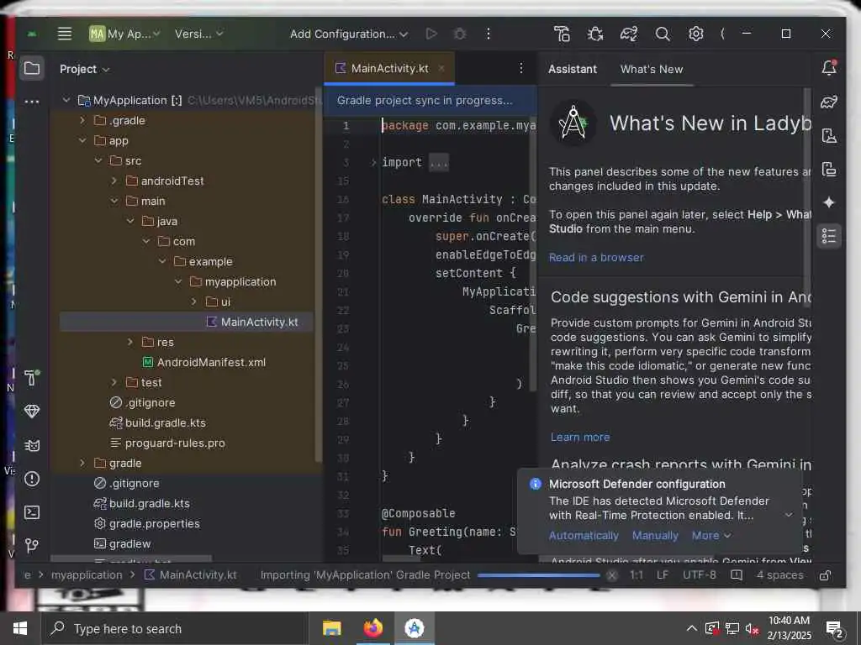Click the UTF-8 encoding status item
The image size is (861, 645).
point(699,575)
